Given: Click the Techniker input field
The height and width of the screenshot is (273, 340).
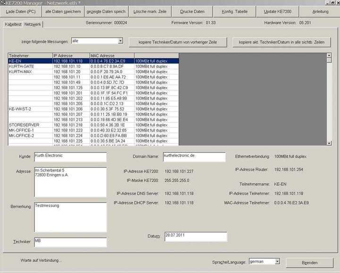Looking at the screenshot, I should 70,242.
